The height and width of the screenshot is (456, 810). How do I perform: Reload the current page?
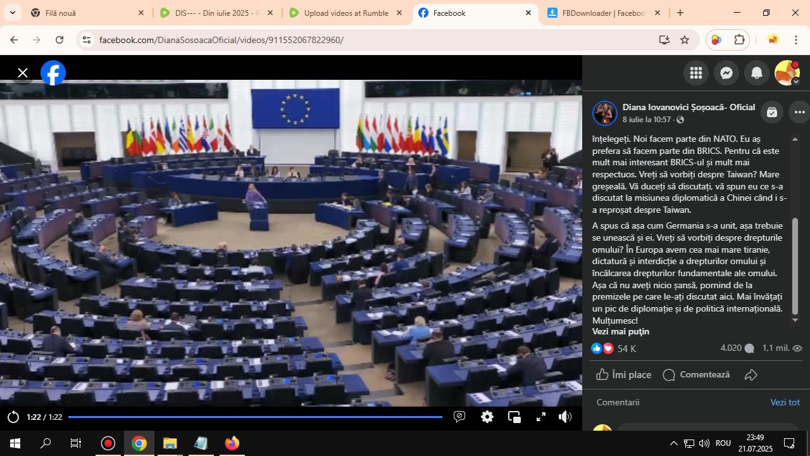[x=59, y=40]
